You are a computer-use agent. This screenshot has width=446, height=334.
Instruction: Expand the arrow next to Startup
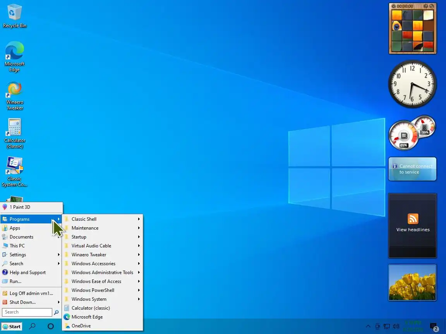(139, 237)
